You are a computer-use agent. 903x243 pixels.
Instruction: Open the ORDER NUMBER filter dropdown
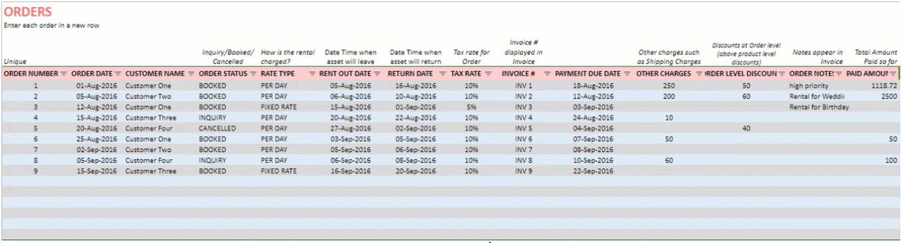(x=64, y=74)
